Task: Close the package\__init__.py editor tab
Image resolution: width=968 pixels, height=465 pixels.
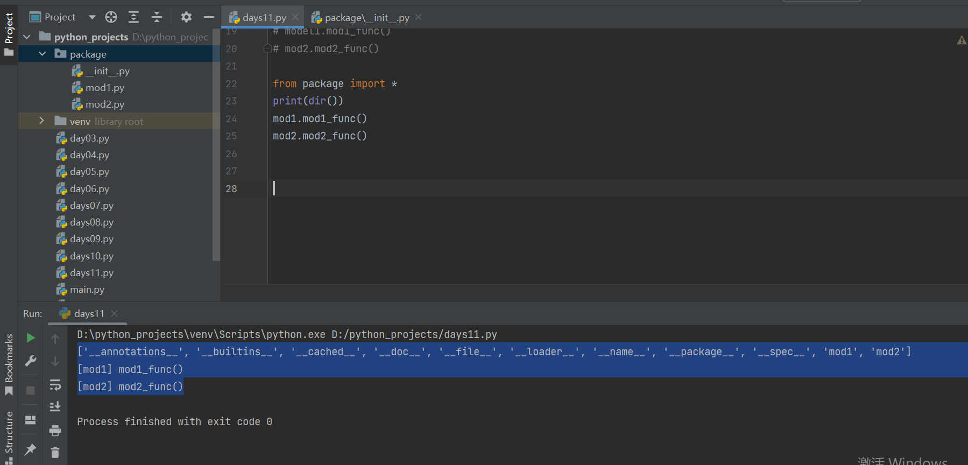Action: 418,17
